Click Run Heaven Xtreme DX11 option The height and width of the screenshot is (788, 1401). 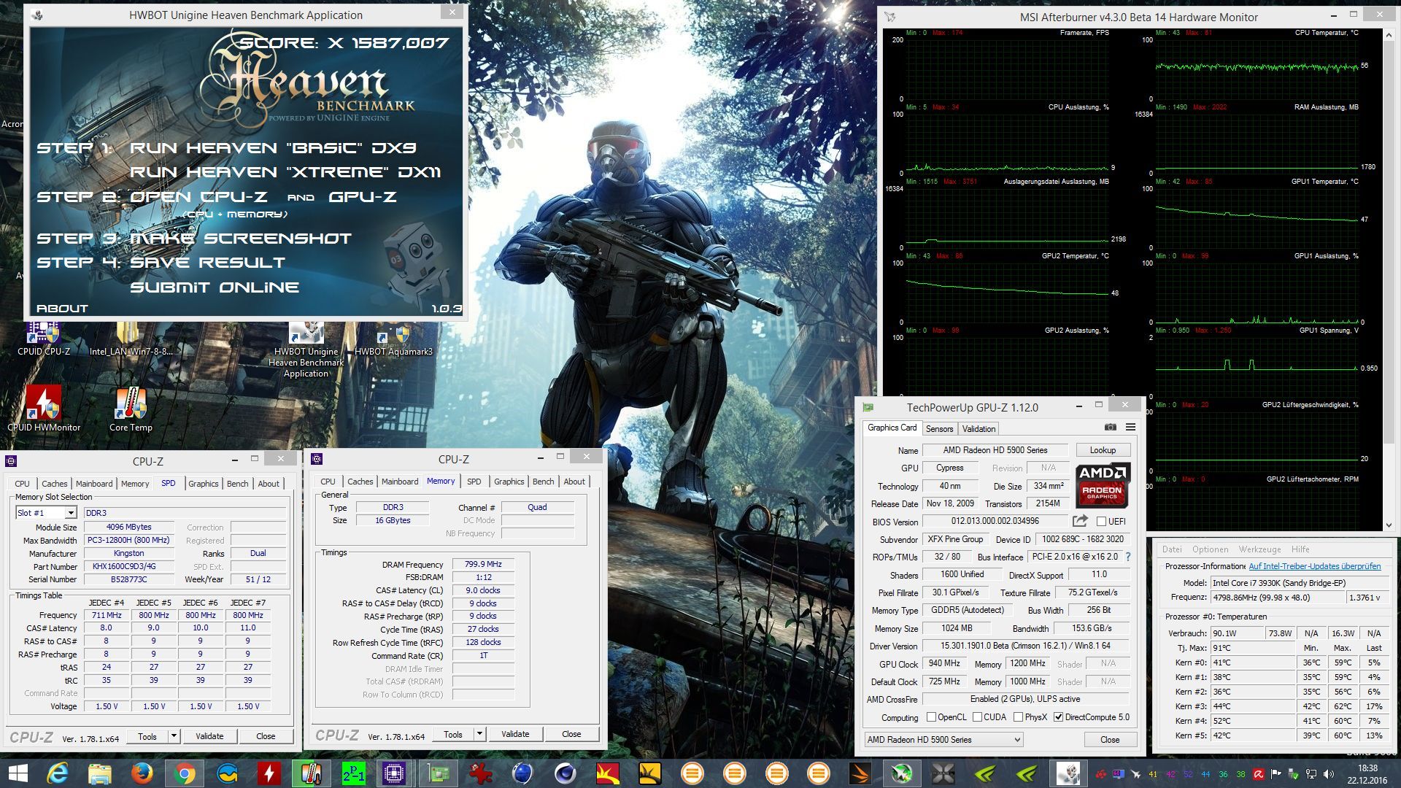point(285,172)
